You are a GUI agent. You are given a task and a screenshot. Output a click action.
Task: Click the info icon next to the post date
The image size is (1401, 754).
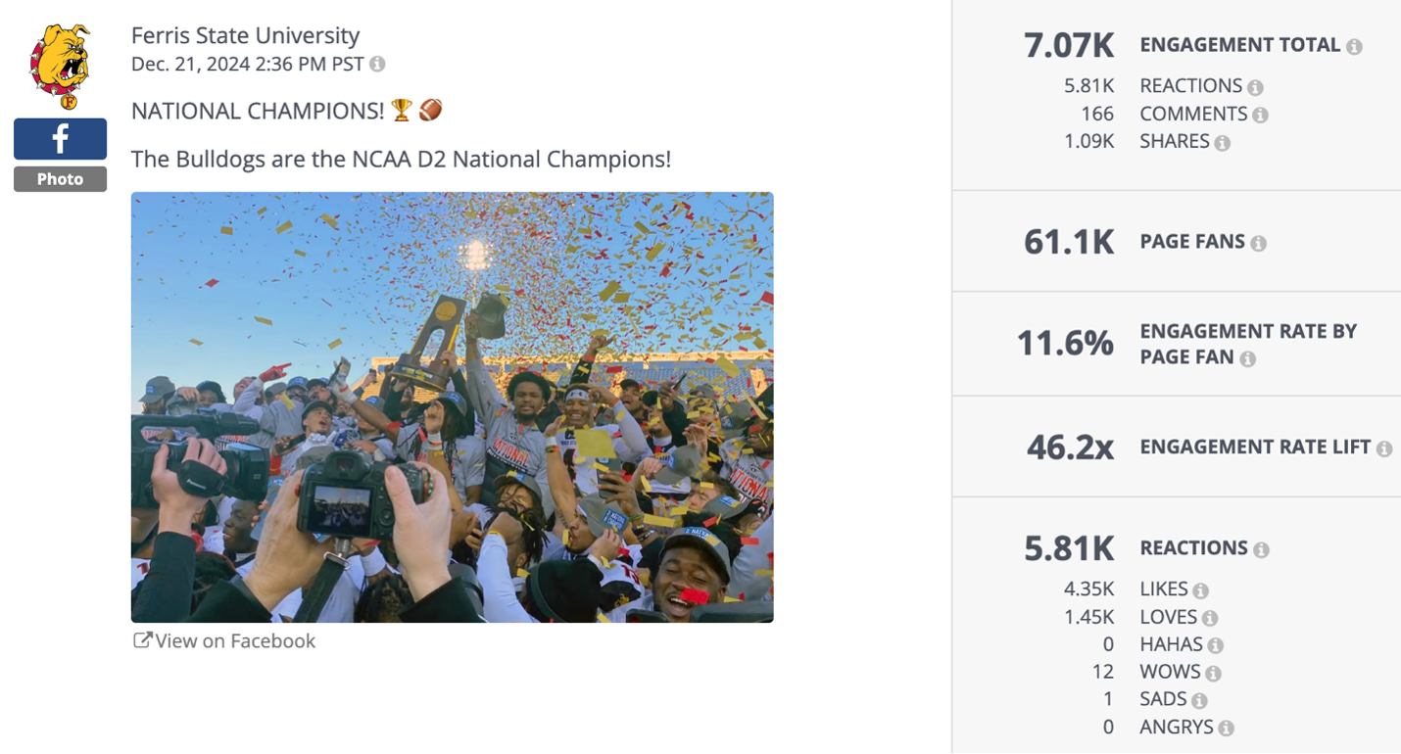point(376,63)
